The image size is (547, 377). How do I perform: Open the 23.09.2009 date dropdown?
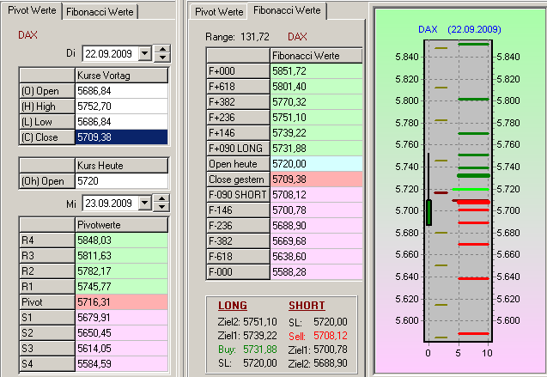click(x=145, y=203)
